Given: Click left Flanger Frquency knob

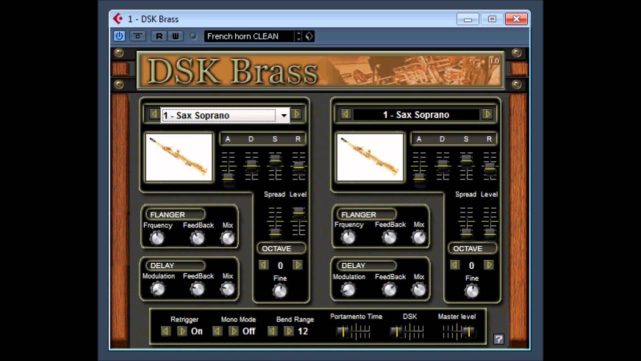Looking at the screenshot, I should tap(157, 238).
